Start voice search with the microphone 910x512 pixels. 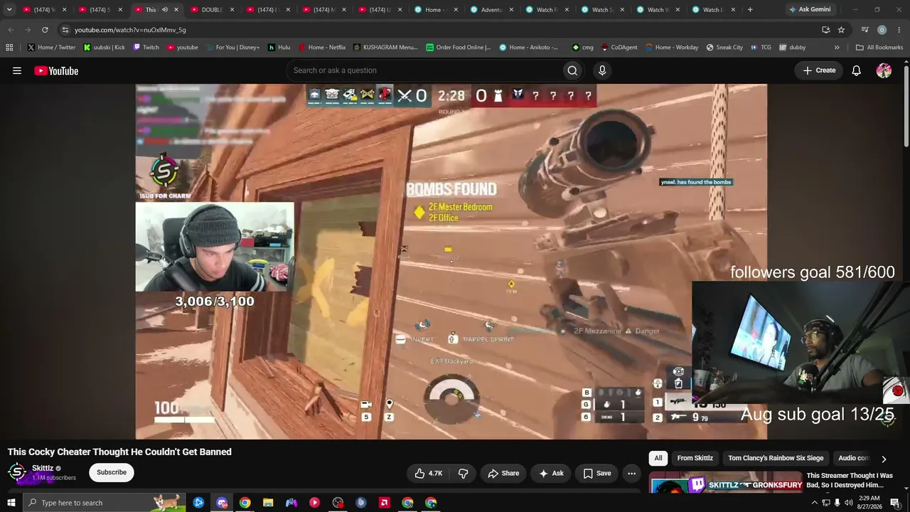(602, 70)
